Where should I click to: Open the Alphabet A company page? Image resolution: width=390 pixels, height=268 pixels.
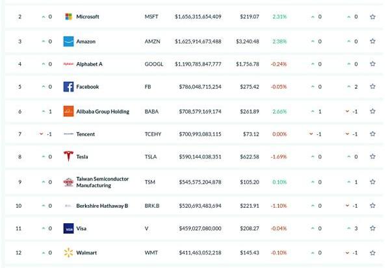coord(89,64)
